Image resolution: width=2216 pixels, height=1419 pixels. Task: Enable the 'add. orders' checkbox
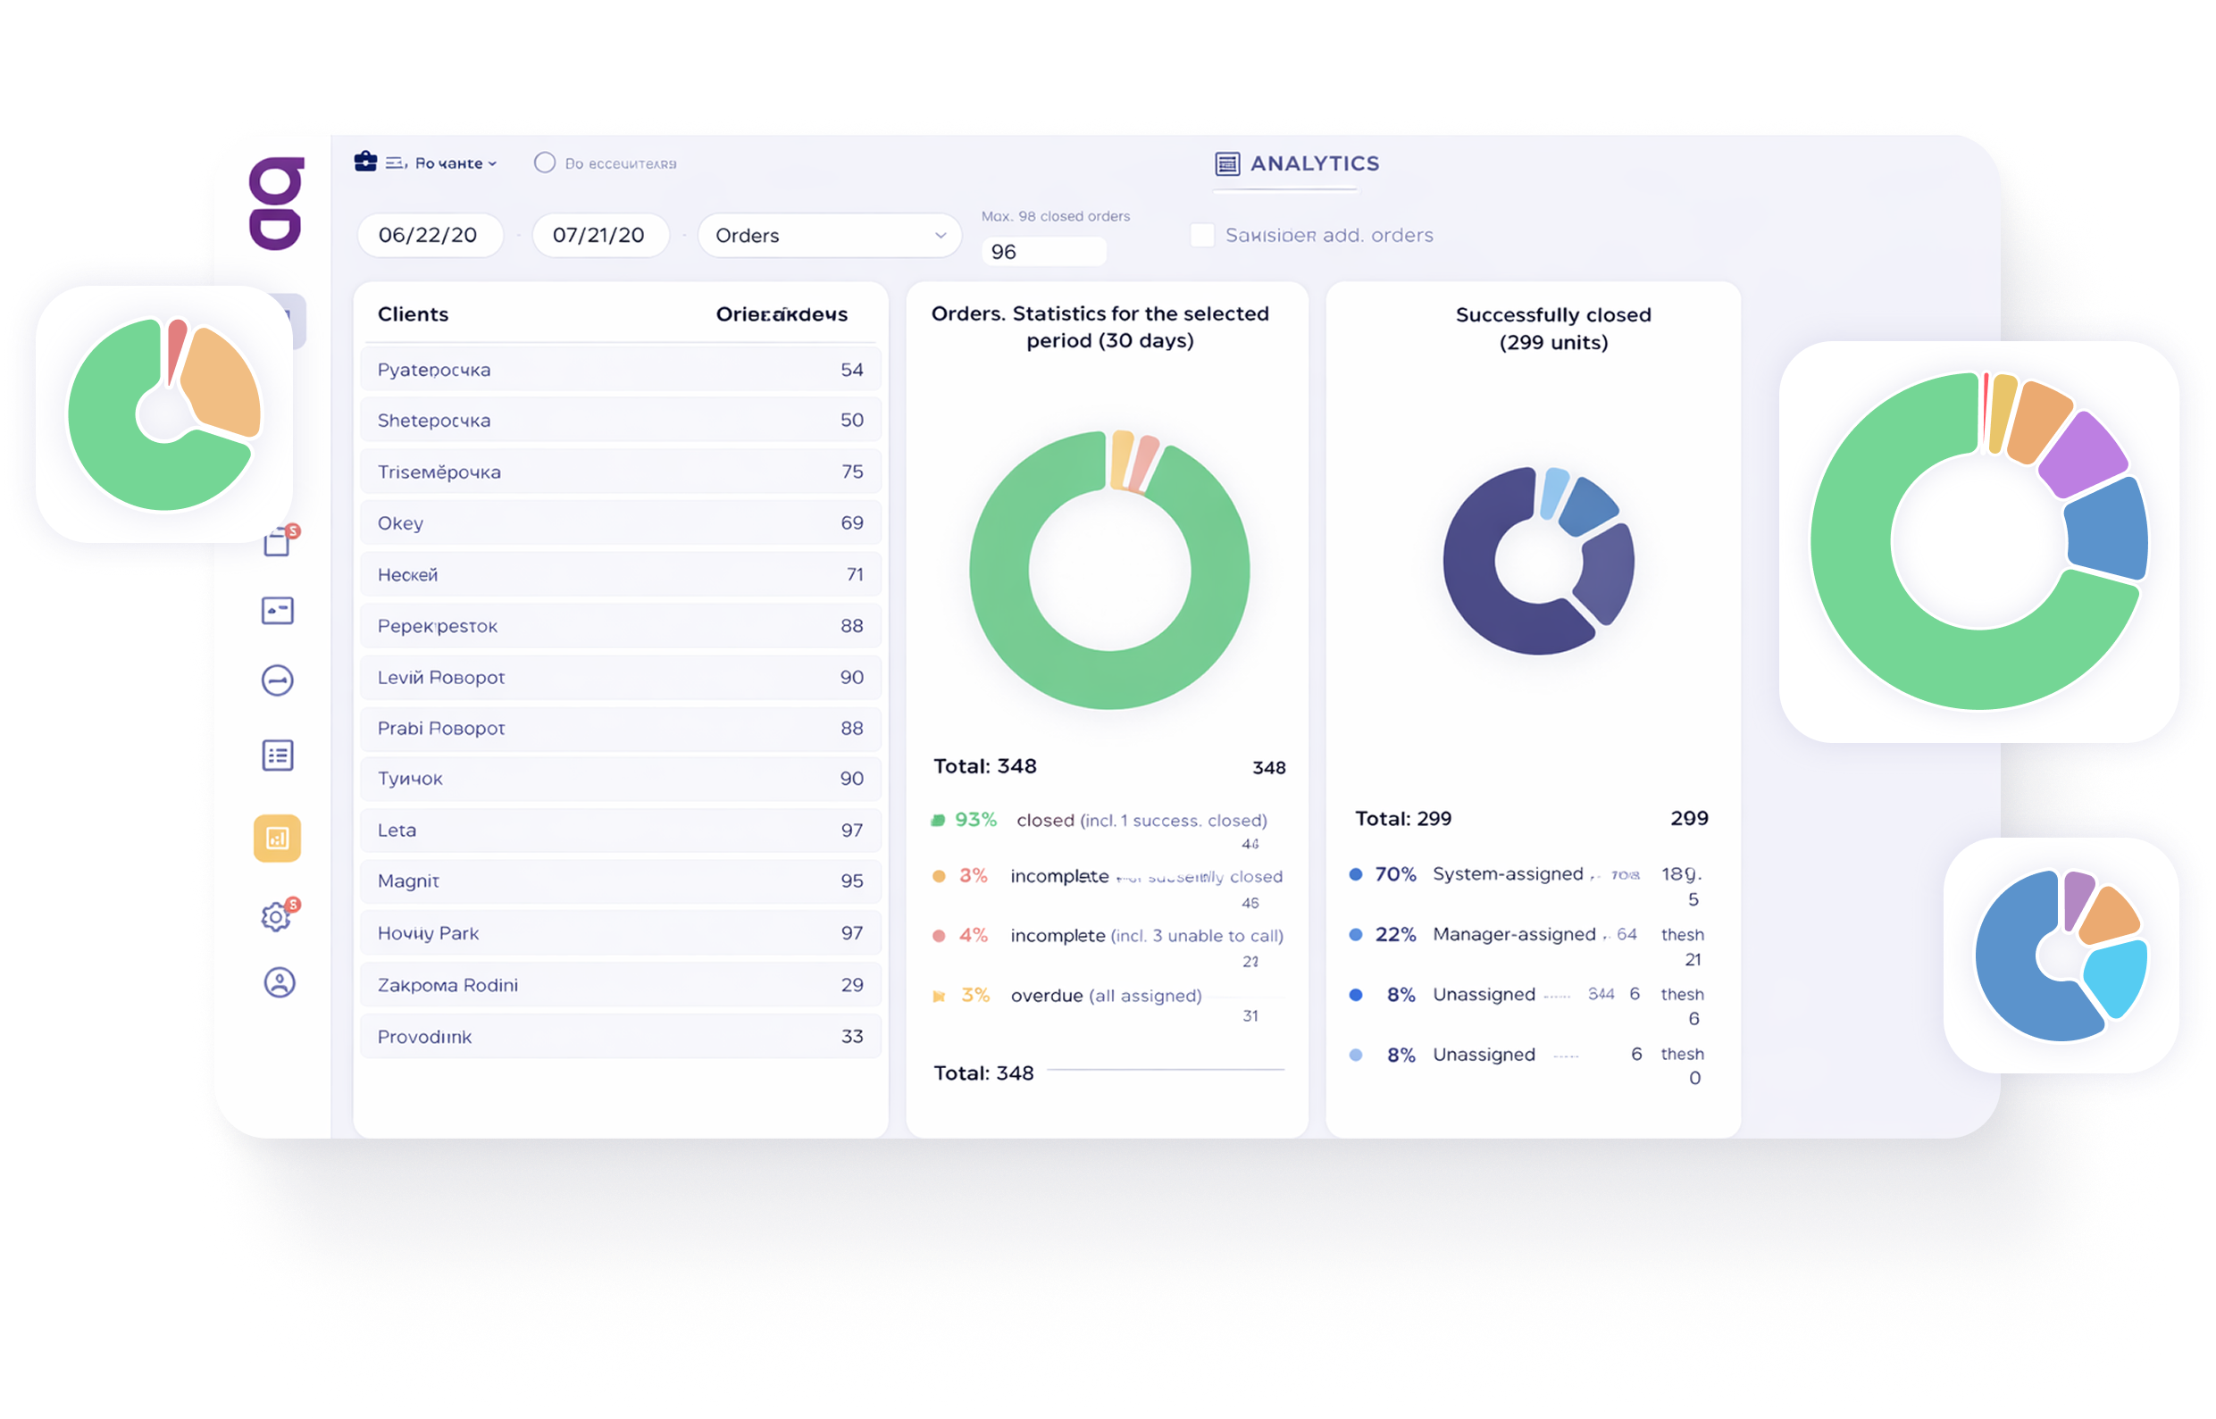coord(1202,235)
